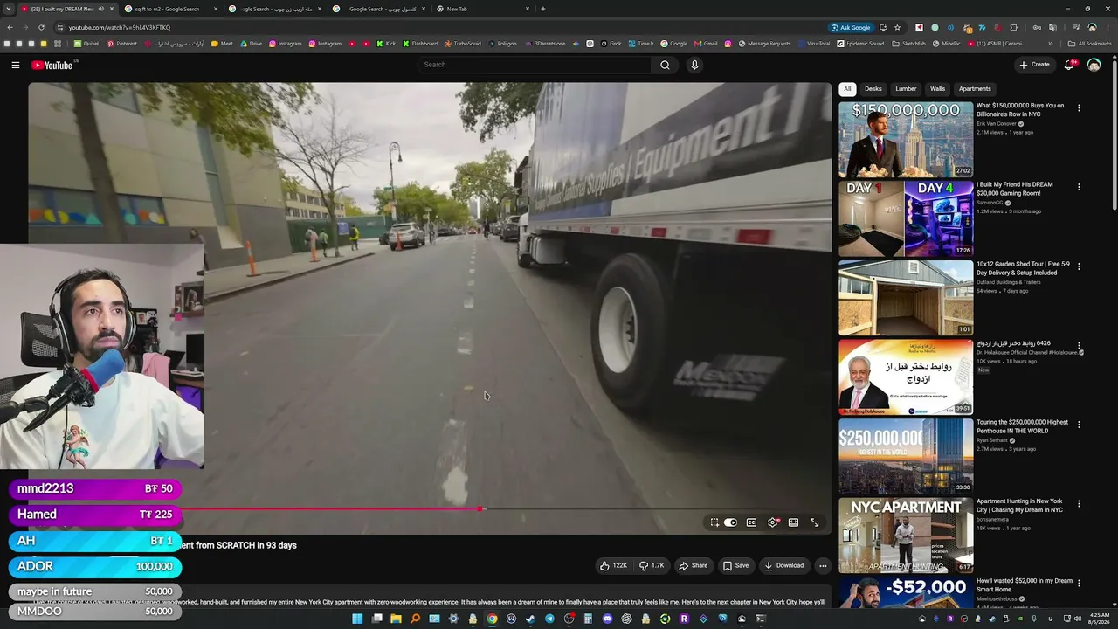
Task: Click the search magnifier button
Action: pos(665,65)
